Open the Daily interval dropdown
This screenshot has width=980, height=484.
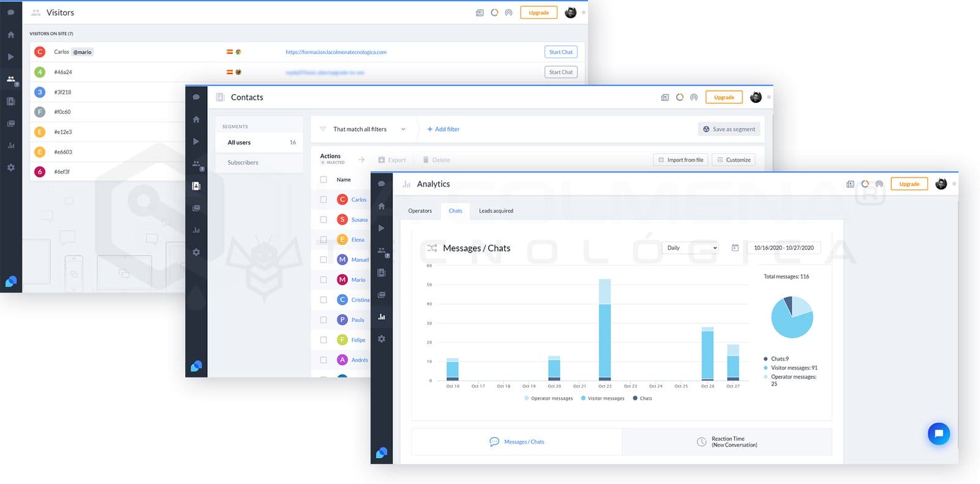[x=690, y=248]
